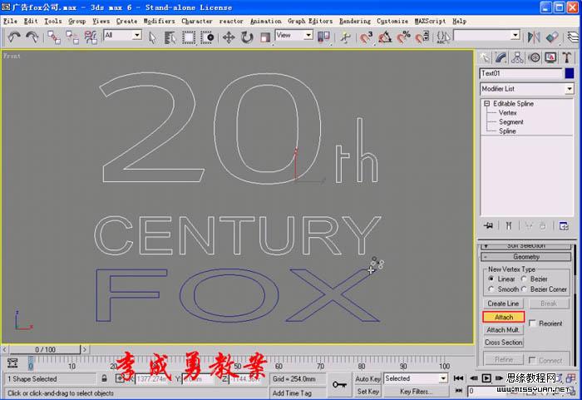582x400 pixels.
Task: Toggle the Selection Lock padlock icon
Action: click(104, 378)
